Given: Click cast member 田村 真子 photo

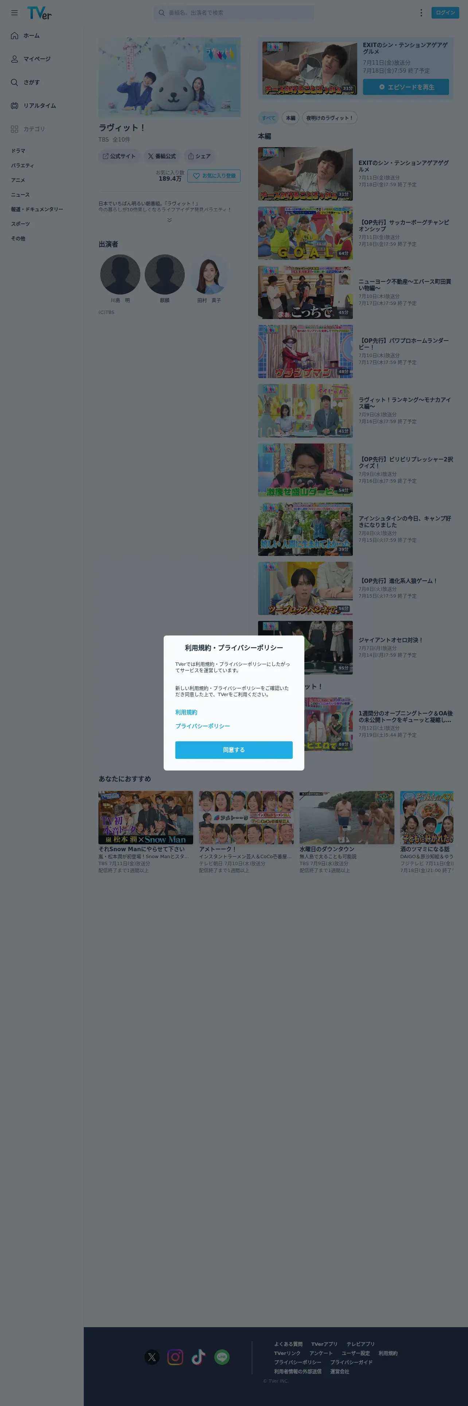Looking at the screenshot, I should (x=209, y=274).
